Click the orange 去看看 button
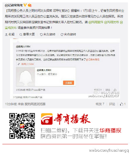 tap(69, 83)
